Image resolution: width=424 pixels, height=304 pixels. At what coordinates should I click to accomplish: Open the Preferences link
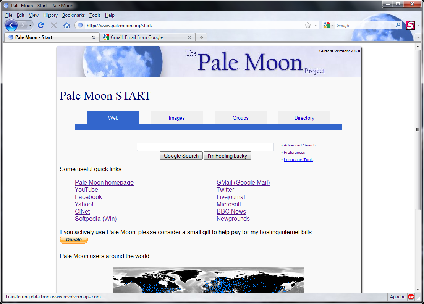coord(294,153)
